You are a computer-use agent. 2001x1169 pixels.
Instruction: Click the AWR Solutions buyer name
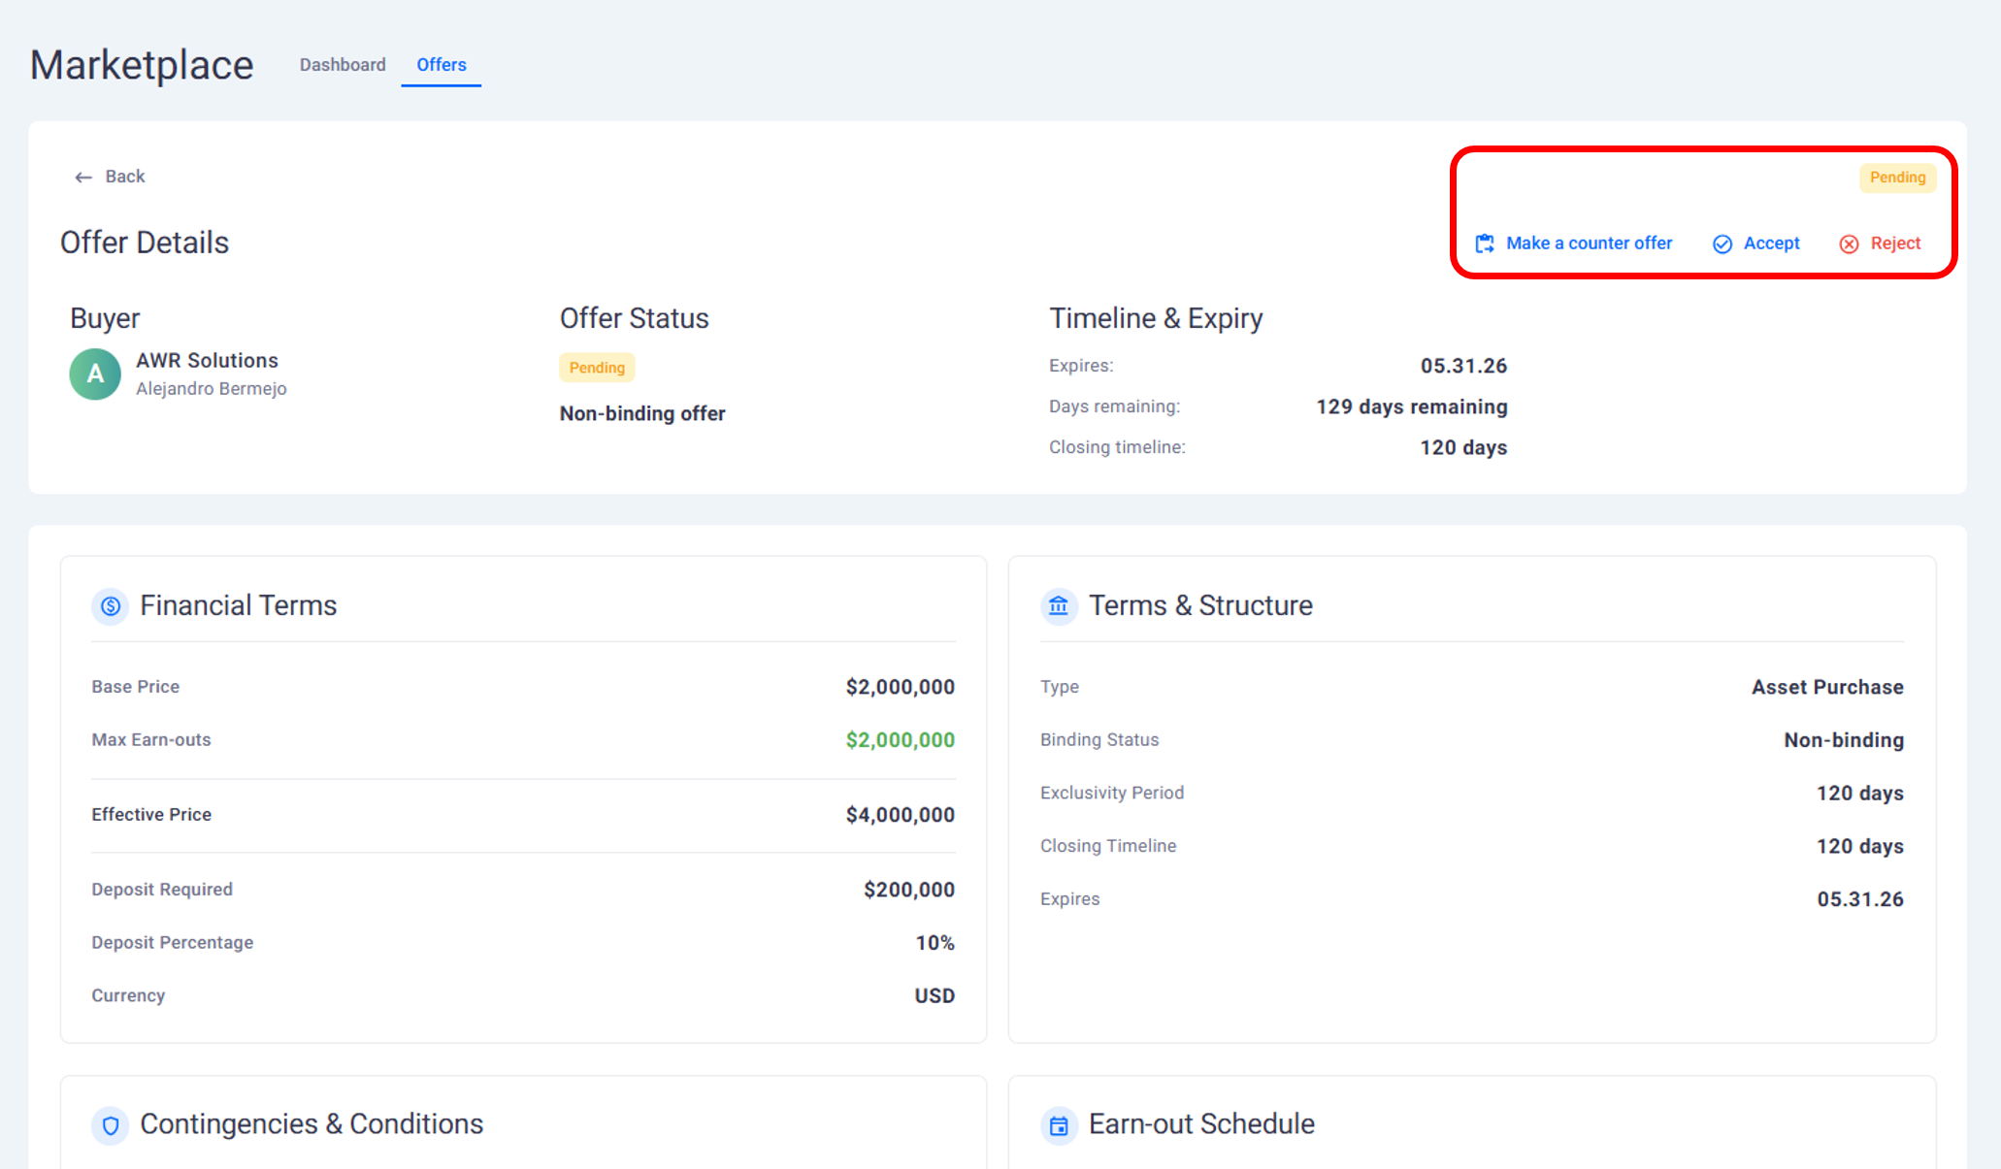tap(207, 361)
